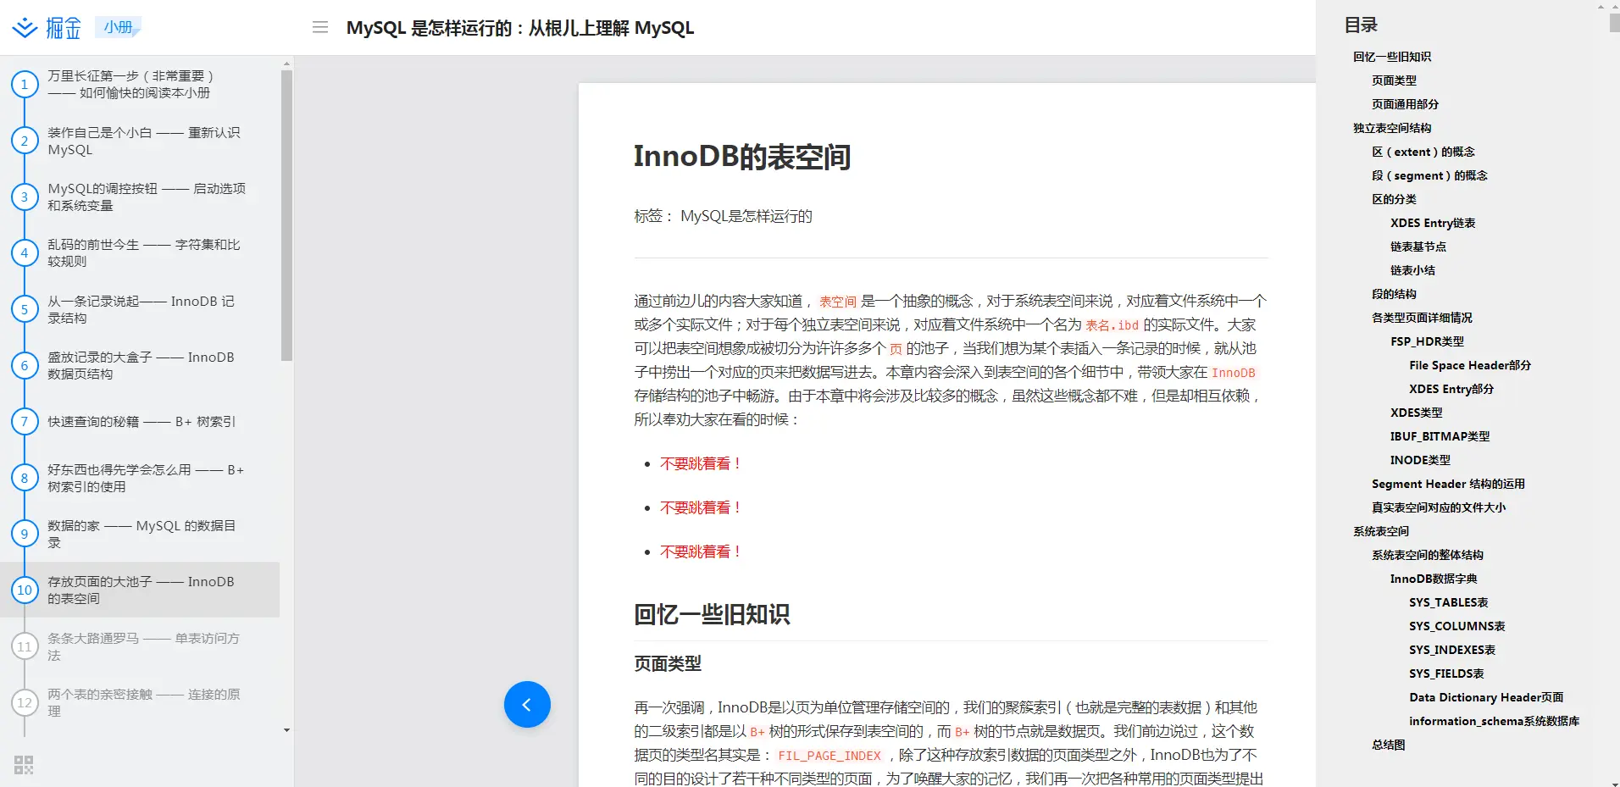1620x787 pixels.
Task: Jump to Data Dictionary Header页面 section
Action: tap(1486, 697)
